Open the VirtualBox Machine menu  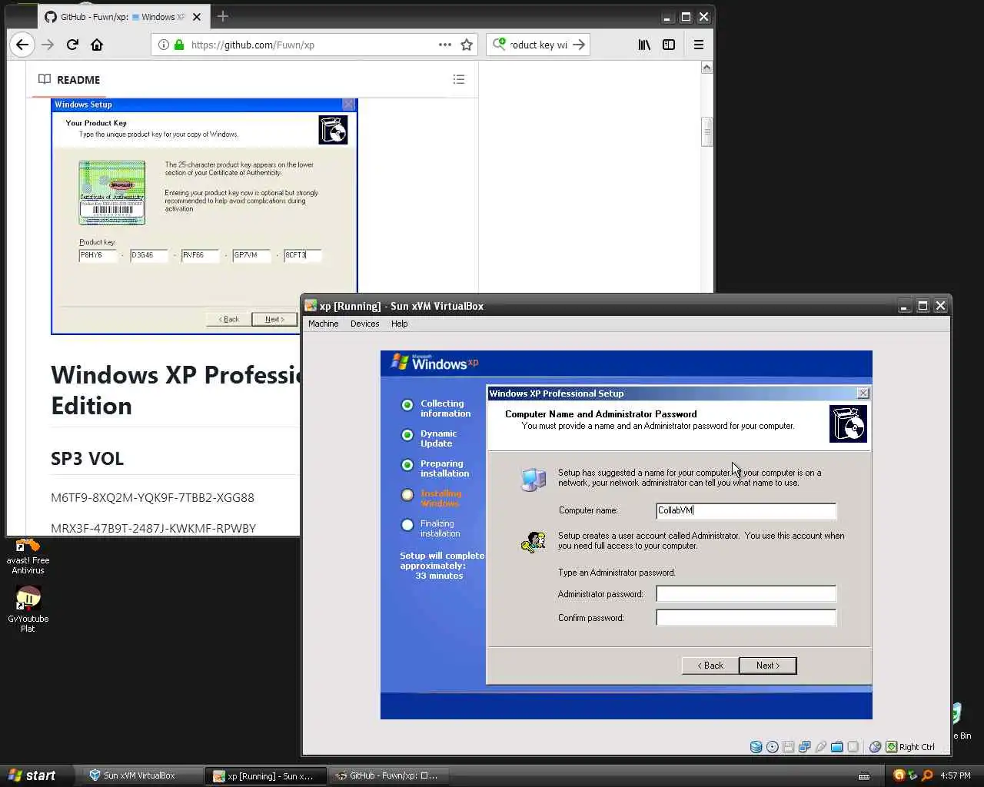coord(323,324)
